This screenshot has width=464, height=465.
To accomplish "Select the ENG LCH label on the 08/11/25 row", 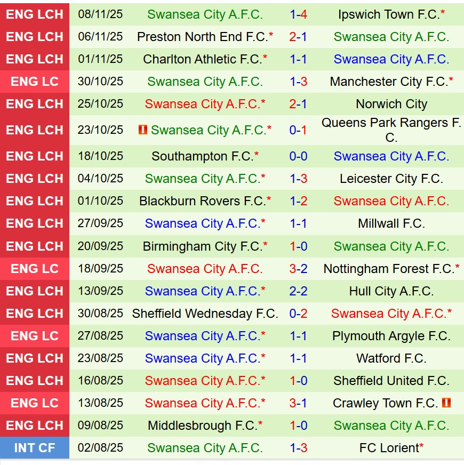I will pos(35,14).
